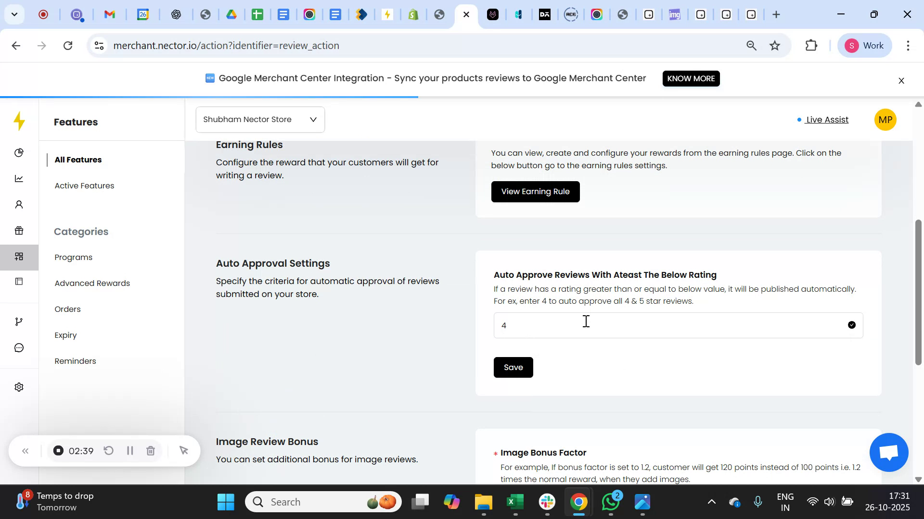
Task: Select the integrations branch icon in sidebar
Action: tap(19, 321)
